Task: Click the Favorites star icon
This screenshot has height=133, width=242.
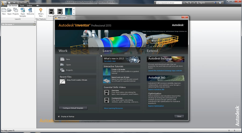Action: click(194, 3)
